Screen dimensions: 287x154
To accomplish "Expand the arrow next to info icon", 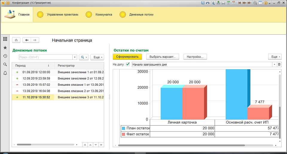I will [x=270, y=3].
